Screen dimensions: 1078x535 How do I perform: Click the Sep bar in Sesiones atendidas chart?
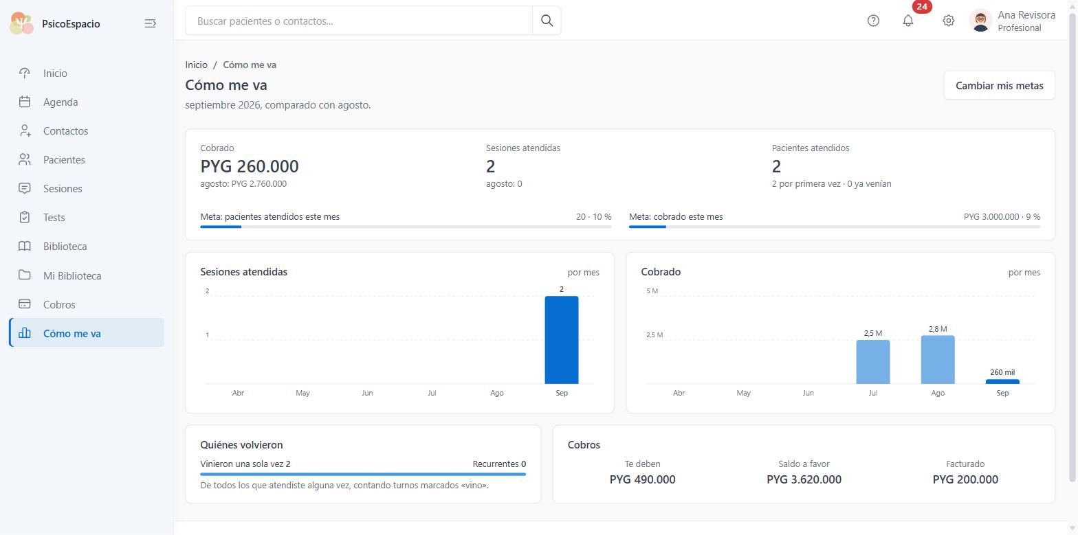(562, 340)
